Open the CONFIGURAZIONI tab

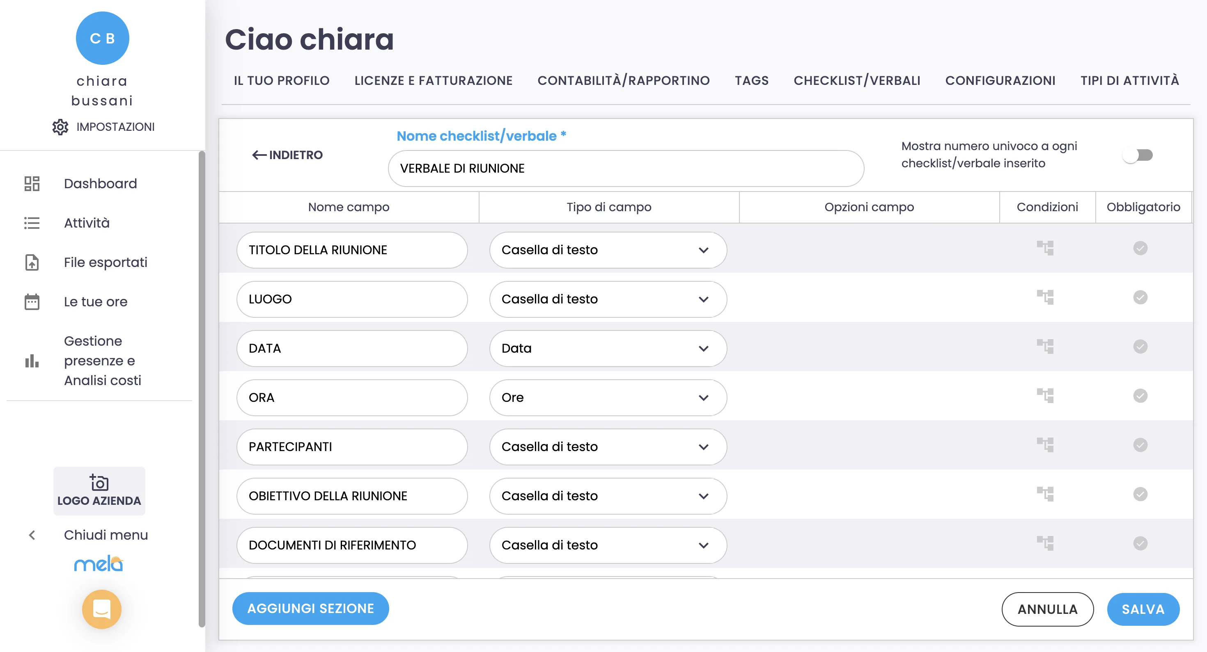(1000, 80)
